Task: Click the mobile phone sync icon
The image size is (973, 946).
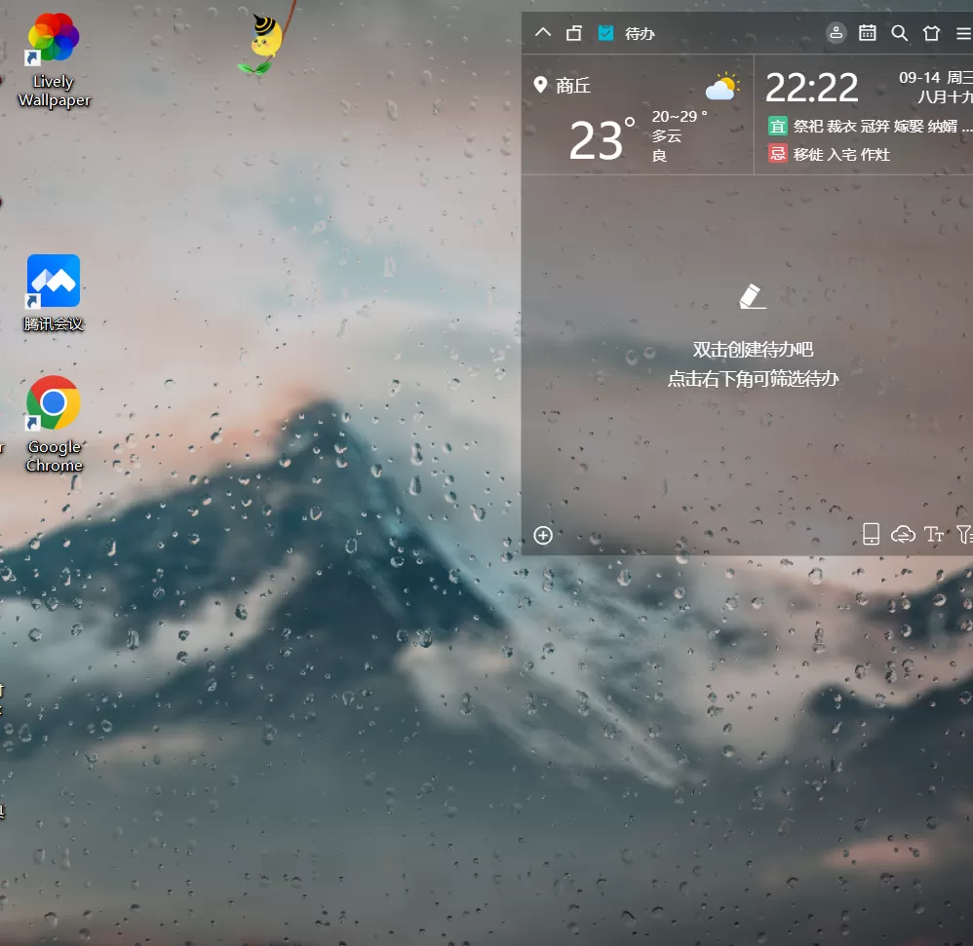Action: [871, 534]
